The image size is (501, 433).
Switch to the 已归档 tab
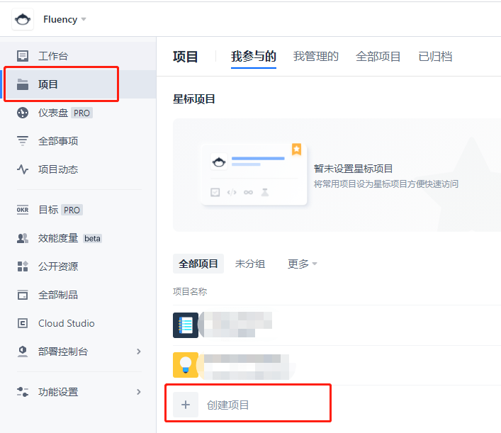coord(435,57)
